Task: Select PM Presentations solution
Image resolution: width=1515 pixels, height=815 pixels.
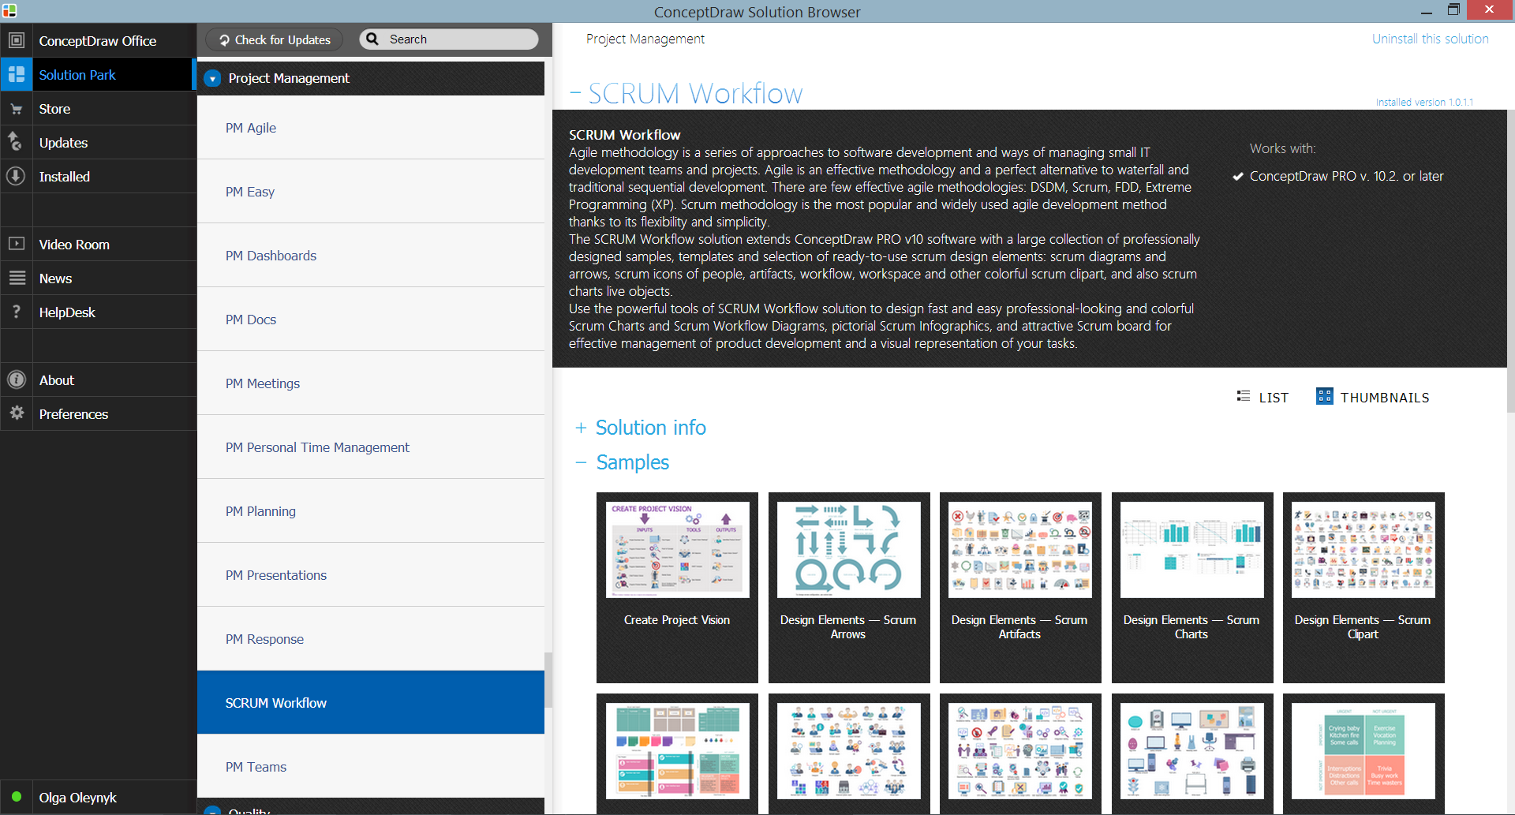Action: click(370, 575)
